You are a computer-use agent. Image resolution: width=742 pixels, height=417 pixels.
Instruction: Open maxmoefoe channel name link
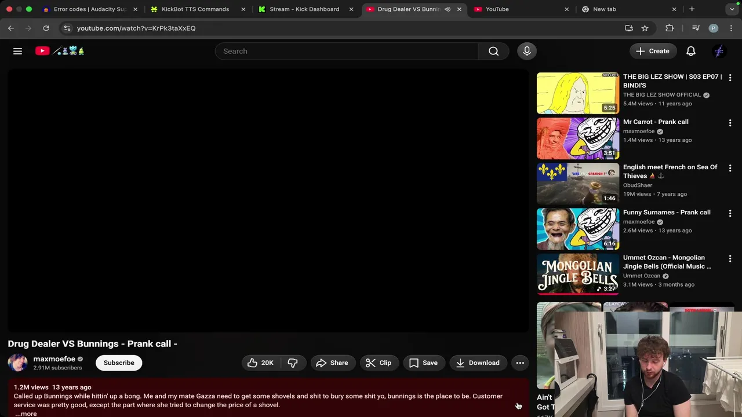54,359
